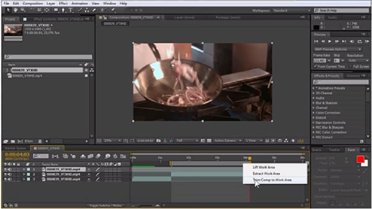The image size is (372, 209).
Task: Click the Graph Editor icon in timeline
Action: [x=123, y=156]
